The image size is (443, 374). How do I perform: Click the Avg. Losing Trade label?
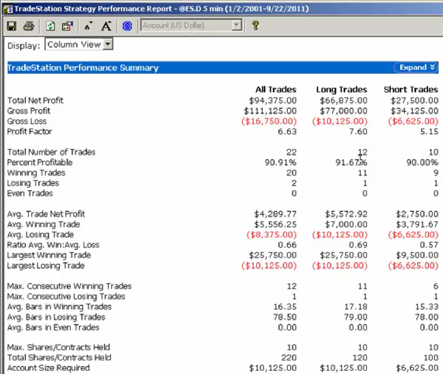41,234
